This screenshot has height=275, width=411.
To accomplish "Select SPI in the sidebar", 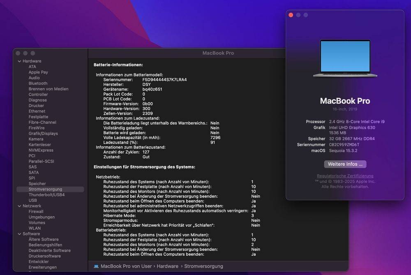I will (32, 178).
